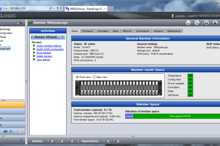Click the help question mark icon
The image size is (220, 146).
(21, 131)
